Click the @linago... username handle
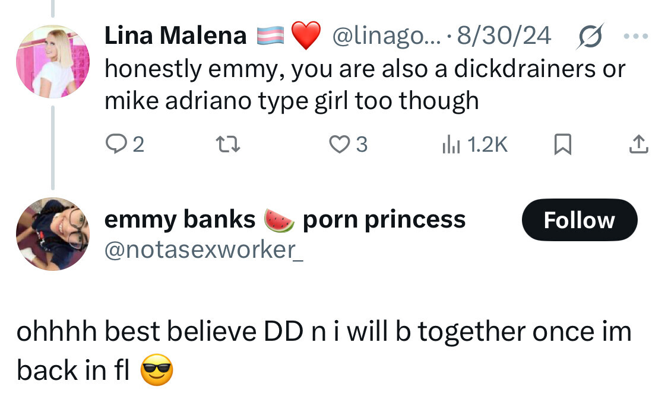Image resolution: width=668 pixels, height=419 pixels. coord(386,36)
